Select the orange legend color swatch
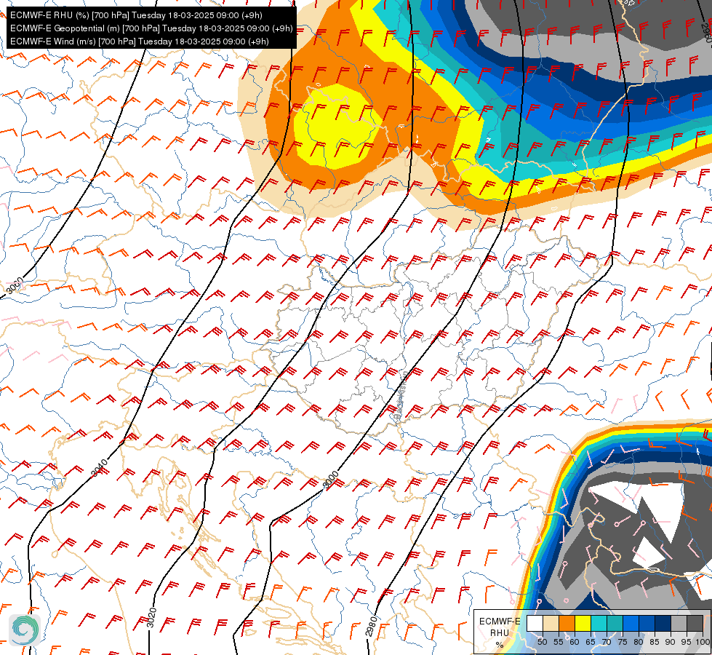Image resolution: width=712 pixels, height=655 pixels. 567,623
